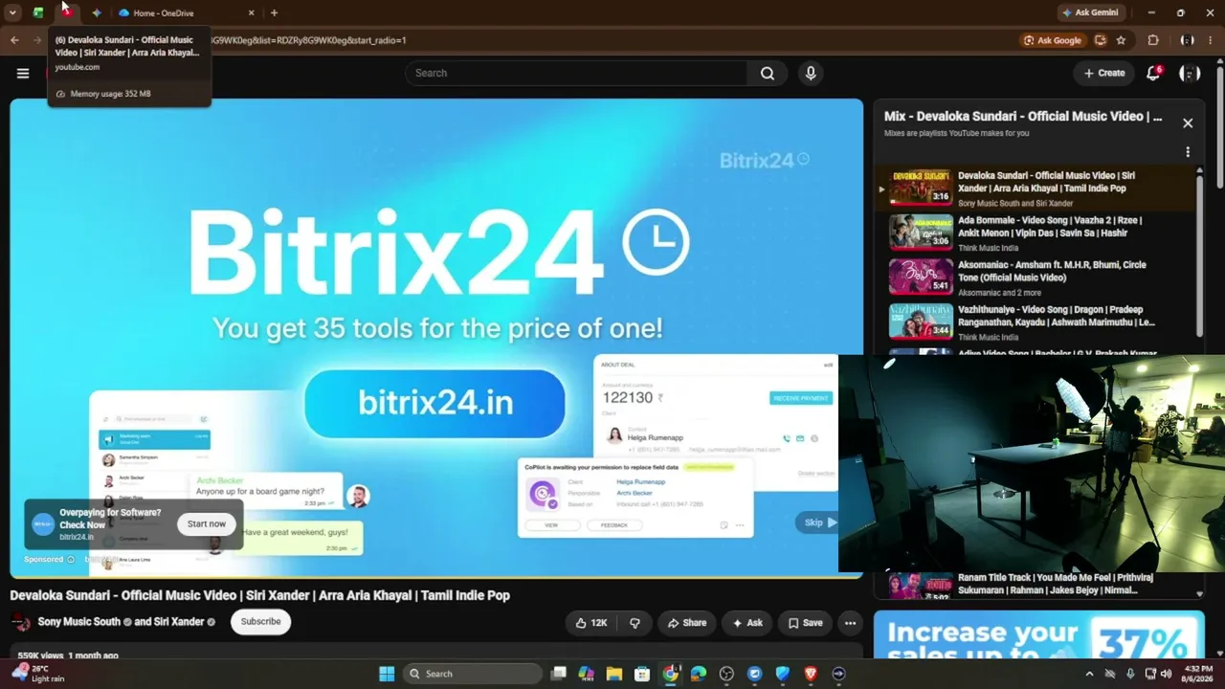Expand the tab search dropdown arrow
Image resolution: width=1225 pixels, height=689 pixels.
pyautogui.click(x=12, y=12)
